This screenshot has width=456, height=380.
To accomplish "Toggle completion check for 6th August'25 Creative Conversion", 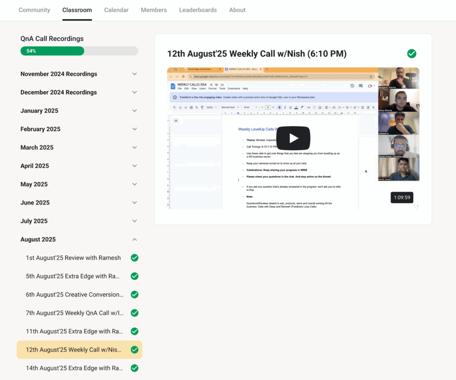I will coord(134,294).
